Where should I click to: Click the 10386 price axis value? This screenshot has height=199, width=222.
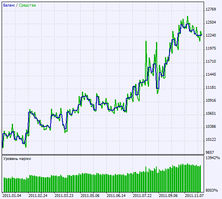click(x=211, y=127)
